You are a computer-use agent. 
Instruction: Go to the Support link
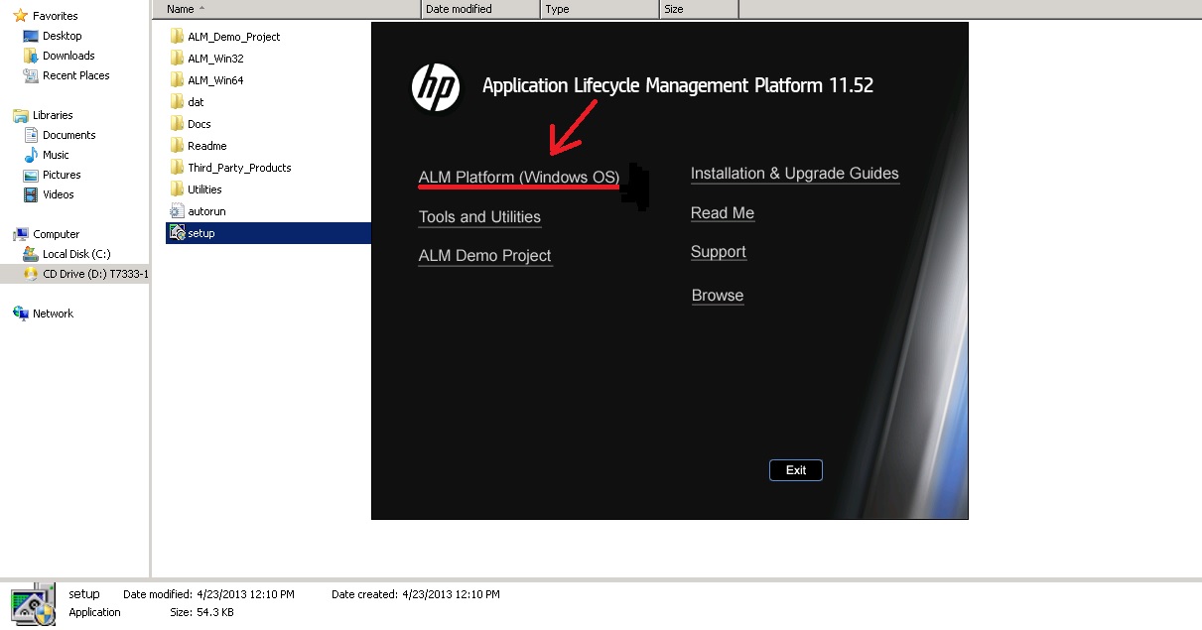pyautogui.click(x=719, y=252)
